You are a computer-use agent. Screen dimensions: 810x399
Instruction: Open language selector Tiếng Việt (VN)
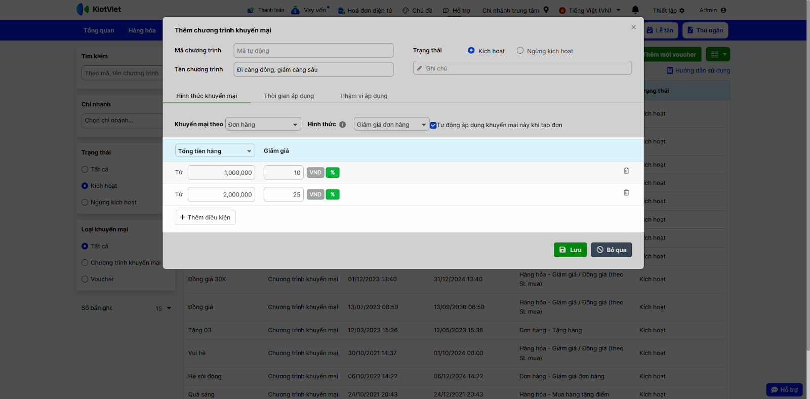point(590,10)
